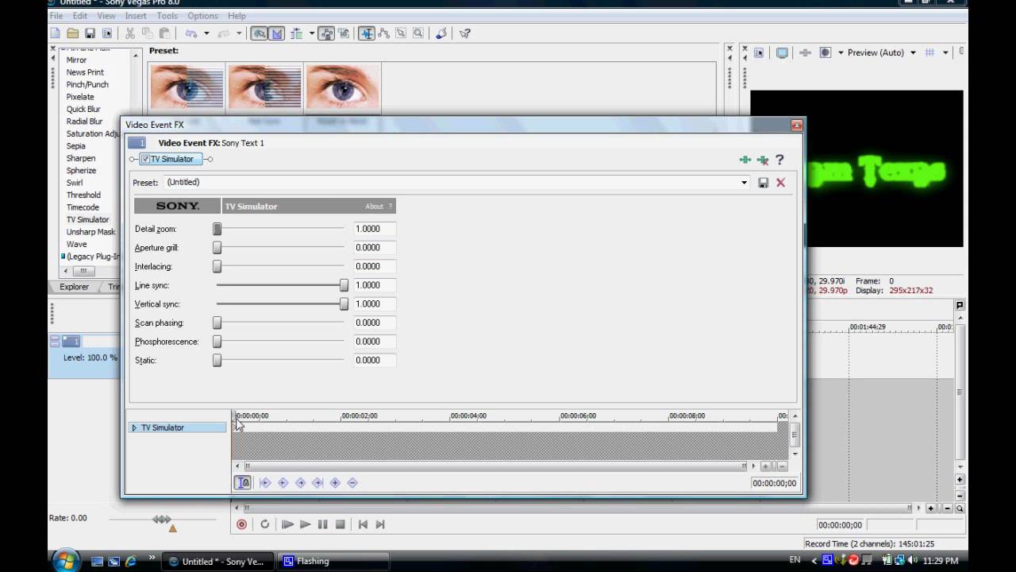Open the Edit menu

(x=80, y=16)
